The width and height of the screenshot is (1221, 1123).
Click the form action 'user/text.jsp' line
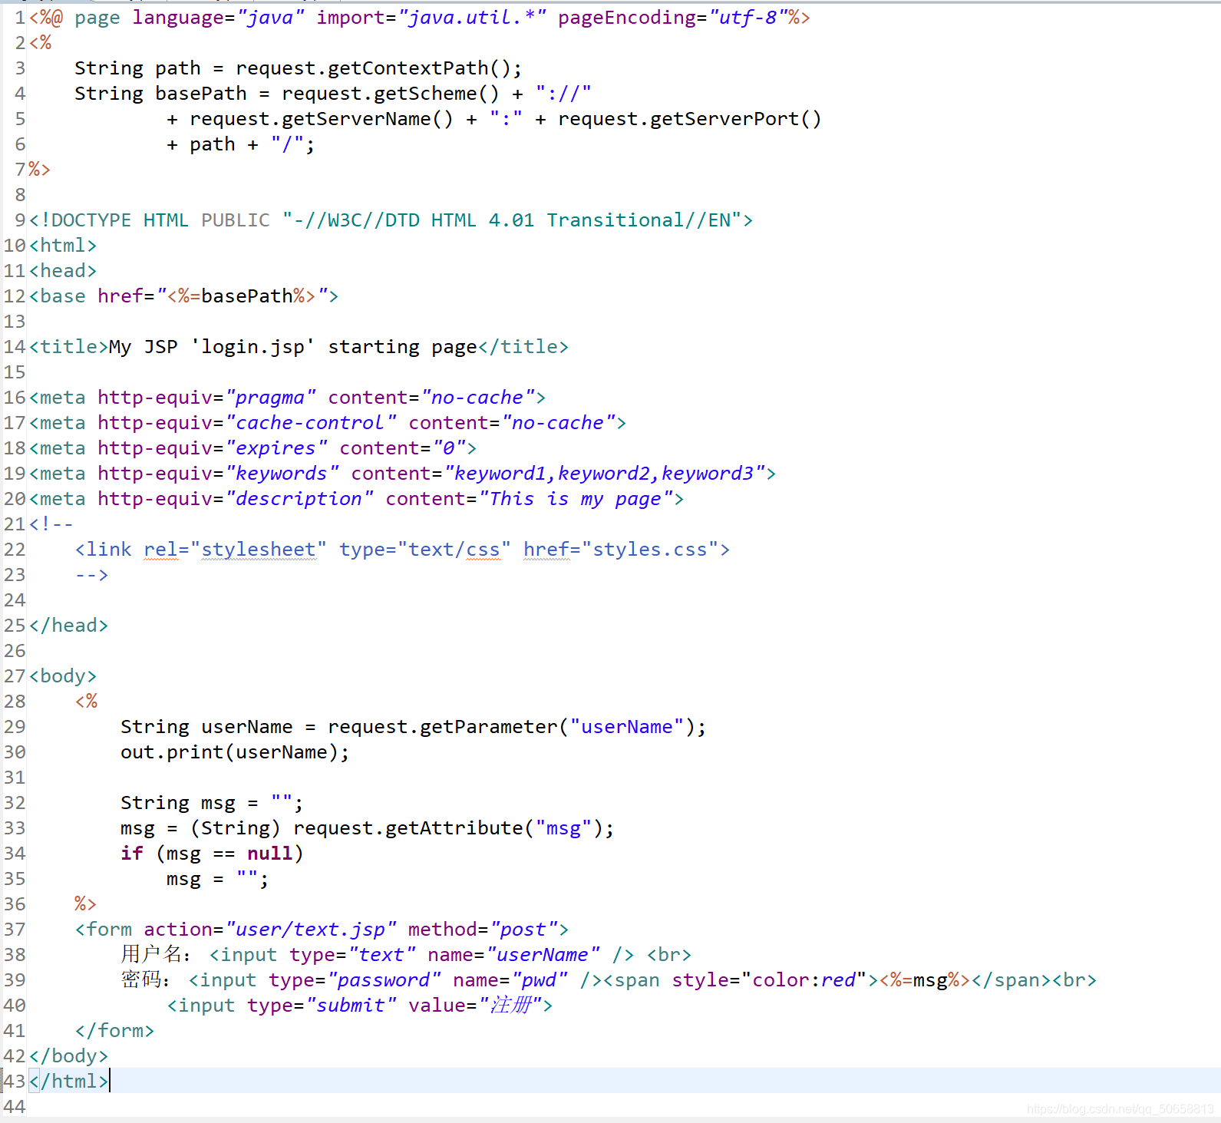322,930
